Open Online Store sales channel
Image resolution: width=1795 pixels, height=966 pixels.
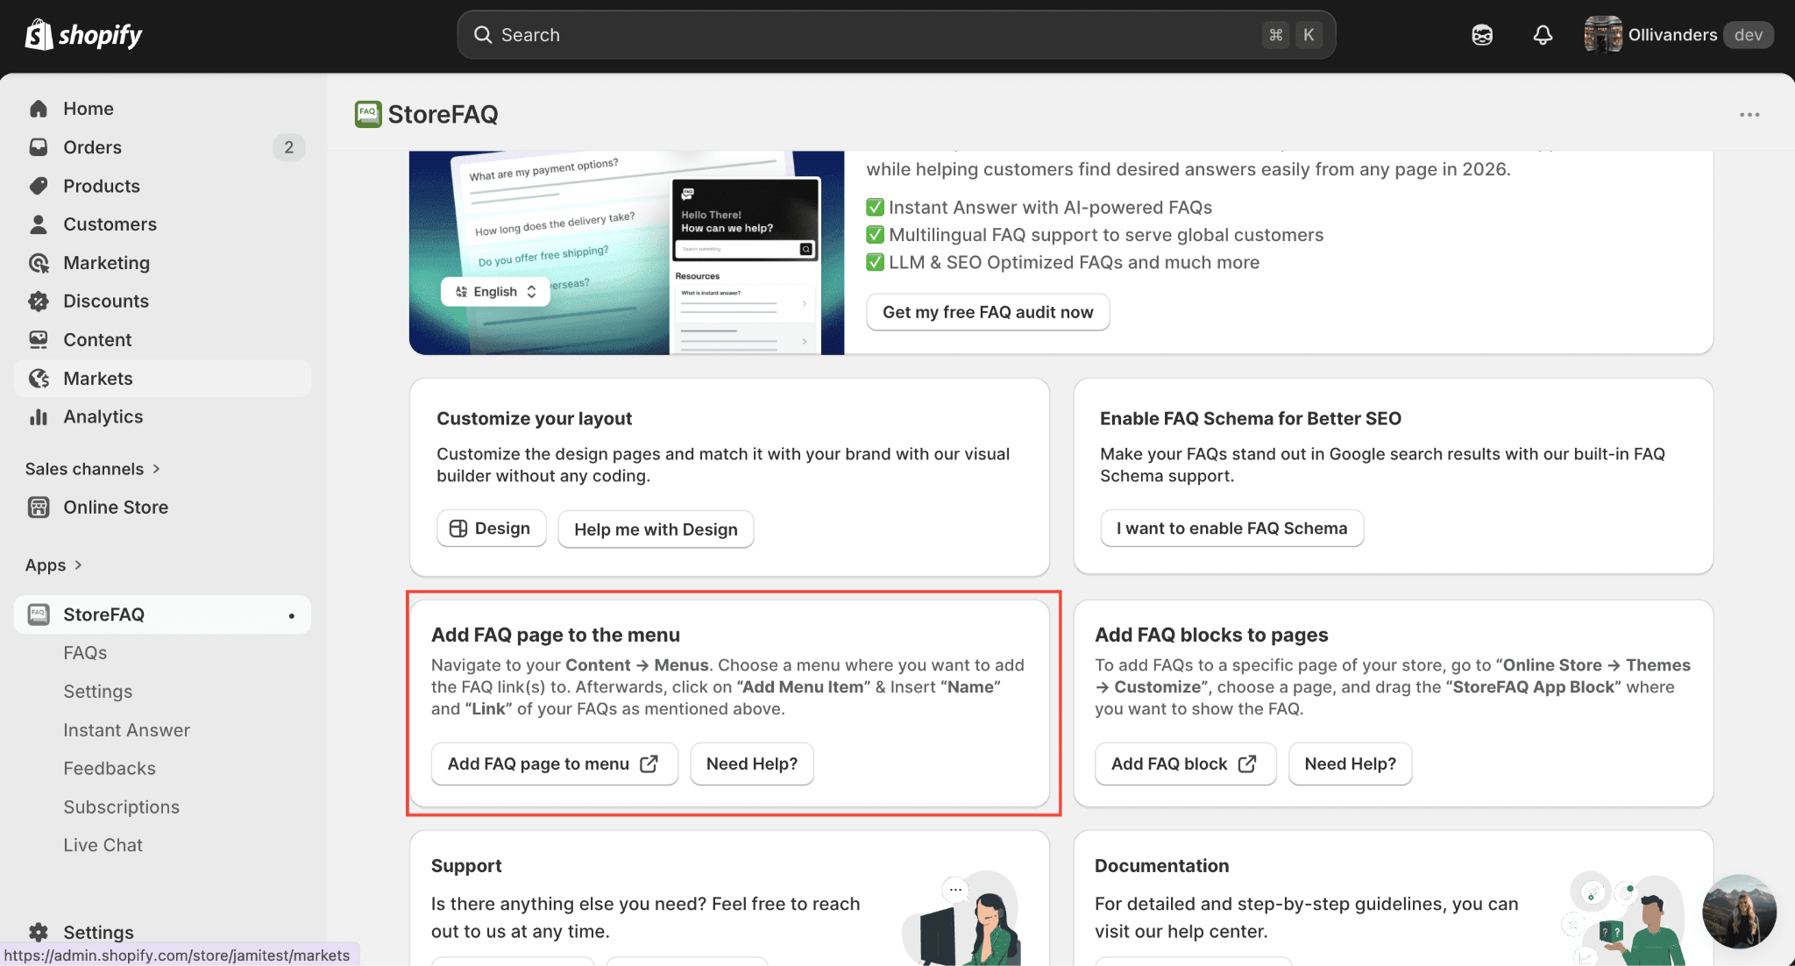162,508
